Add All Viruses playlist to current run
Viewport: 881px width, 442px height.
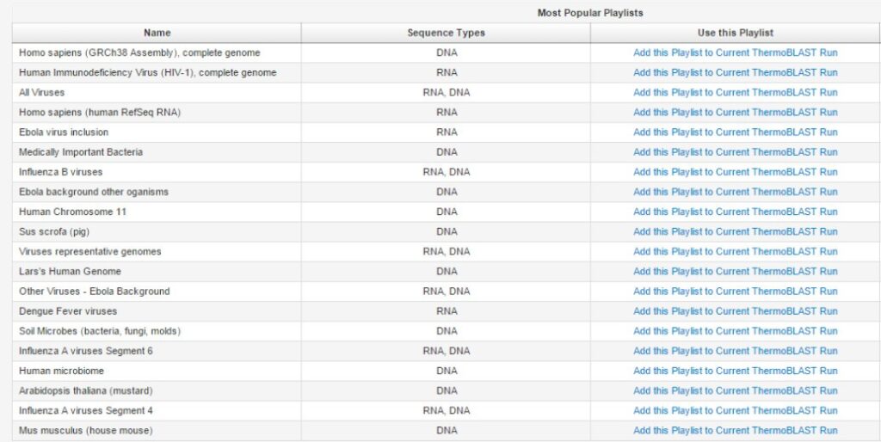735,93
